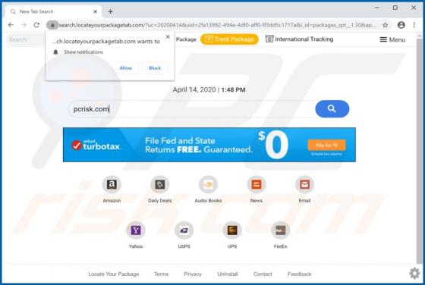Screen dimensions: 425x285
Task: Select the New Tab Search tab
Action: [53, 11]
